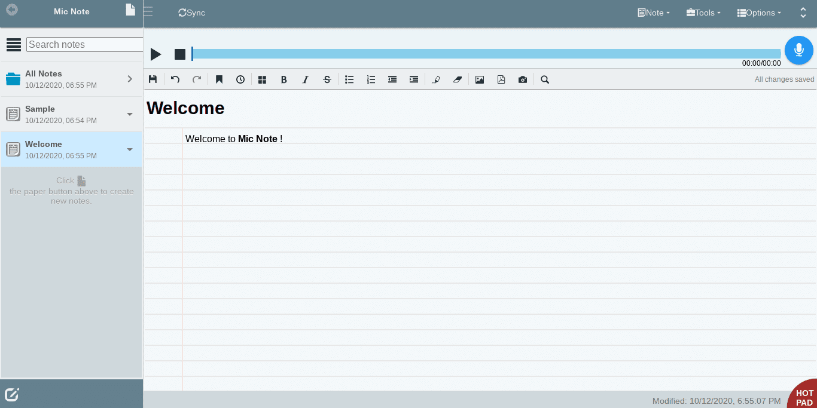Screen dimensions: 817x408
Task: Insert a bookmark with the bookmark icon
Action: (219, 79)
